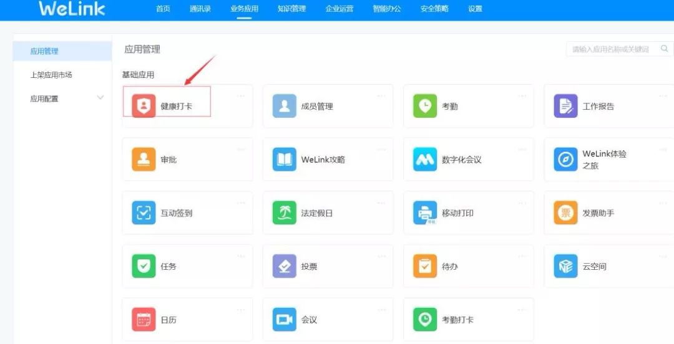674x344 pixels.
Task: Open the 会议 video camera icon
Action: (x=284, y=320)
